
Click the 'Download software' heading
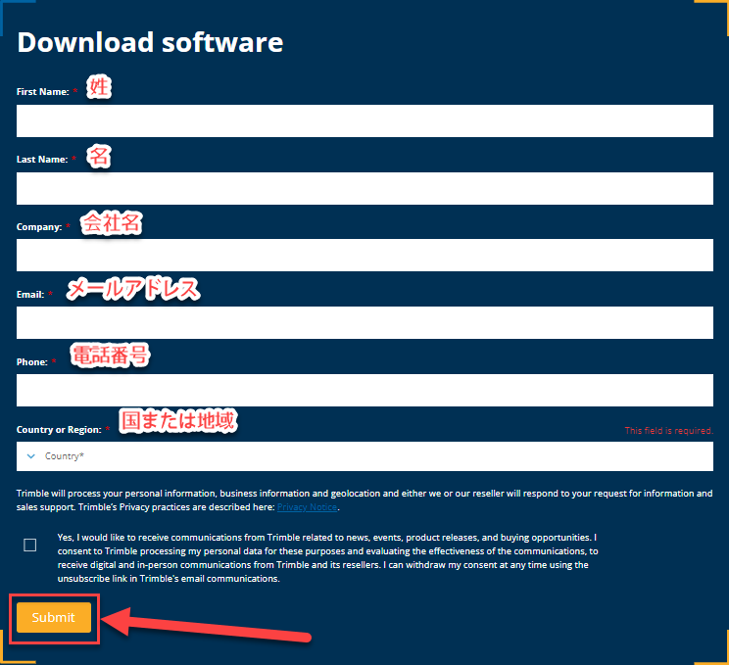point(150,43)
